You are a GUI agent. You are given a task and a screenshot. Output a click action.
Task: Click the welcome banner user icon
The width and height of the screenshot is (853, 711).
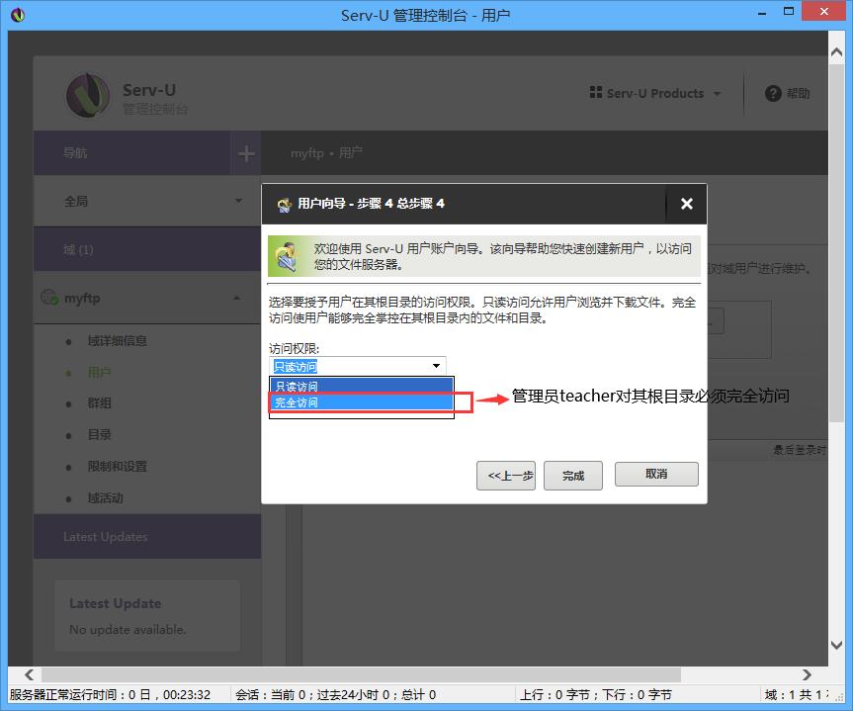(287, 256)
